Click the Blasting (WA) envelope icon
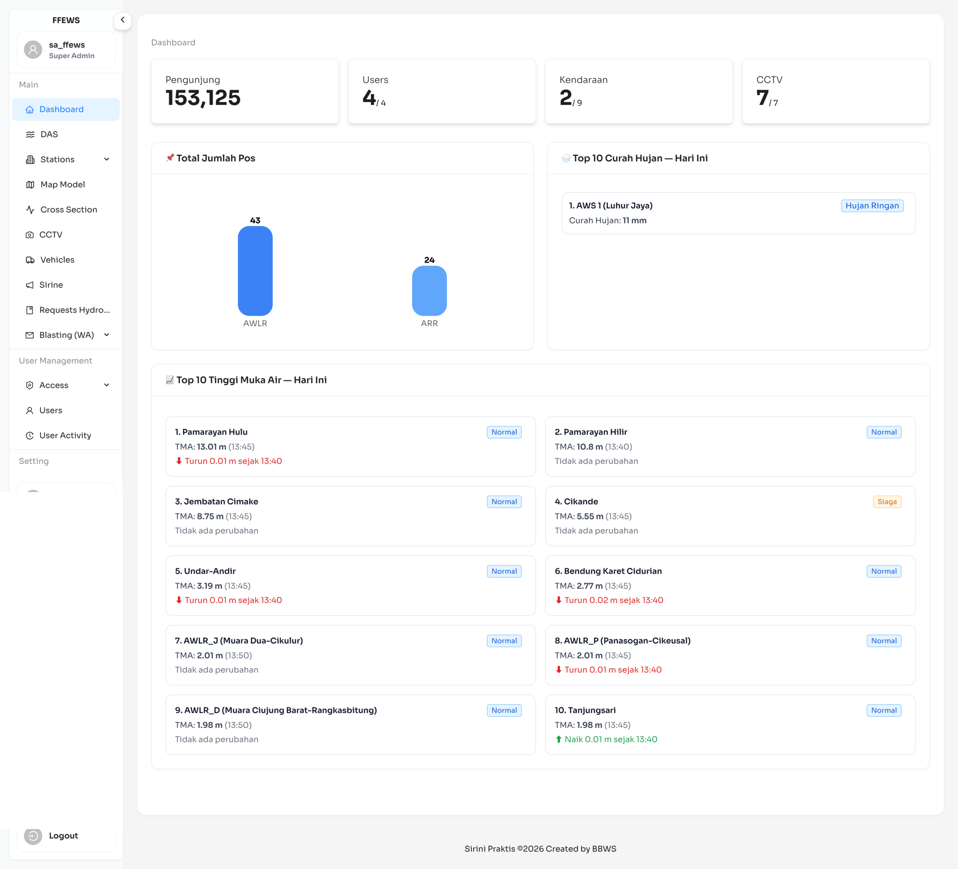 tap(30, 335)
